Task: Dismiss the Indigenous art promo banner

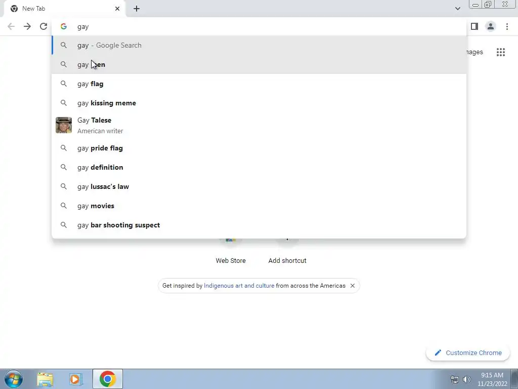Action: point(353,286)
